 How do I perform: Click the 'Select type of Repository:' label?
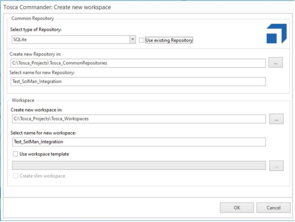(36, 30)
